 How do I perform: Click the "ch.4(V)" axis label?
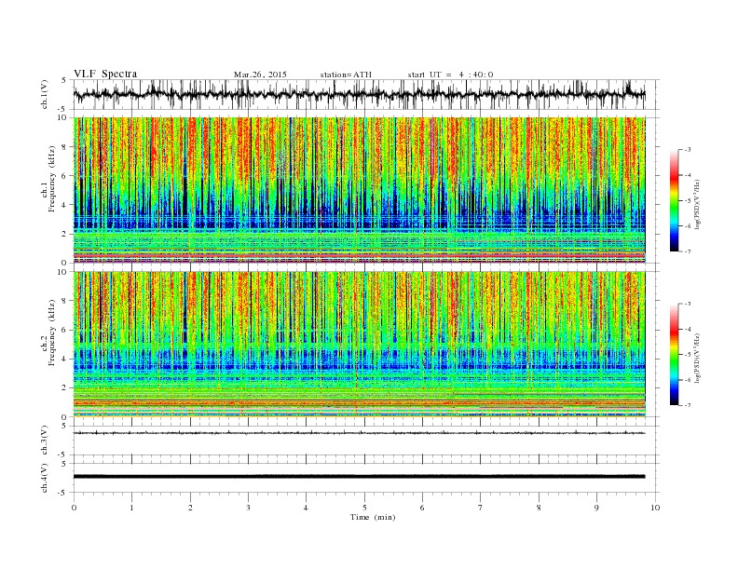tap(45, 478)
